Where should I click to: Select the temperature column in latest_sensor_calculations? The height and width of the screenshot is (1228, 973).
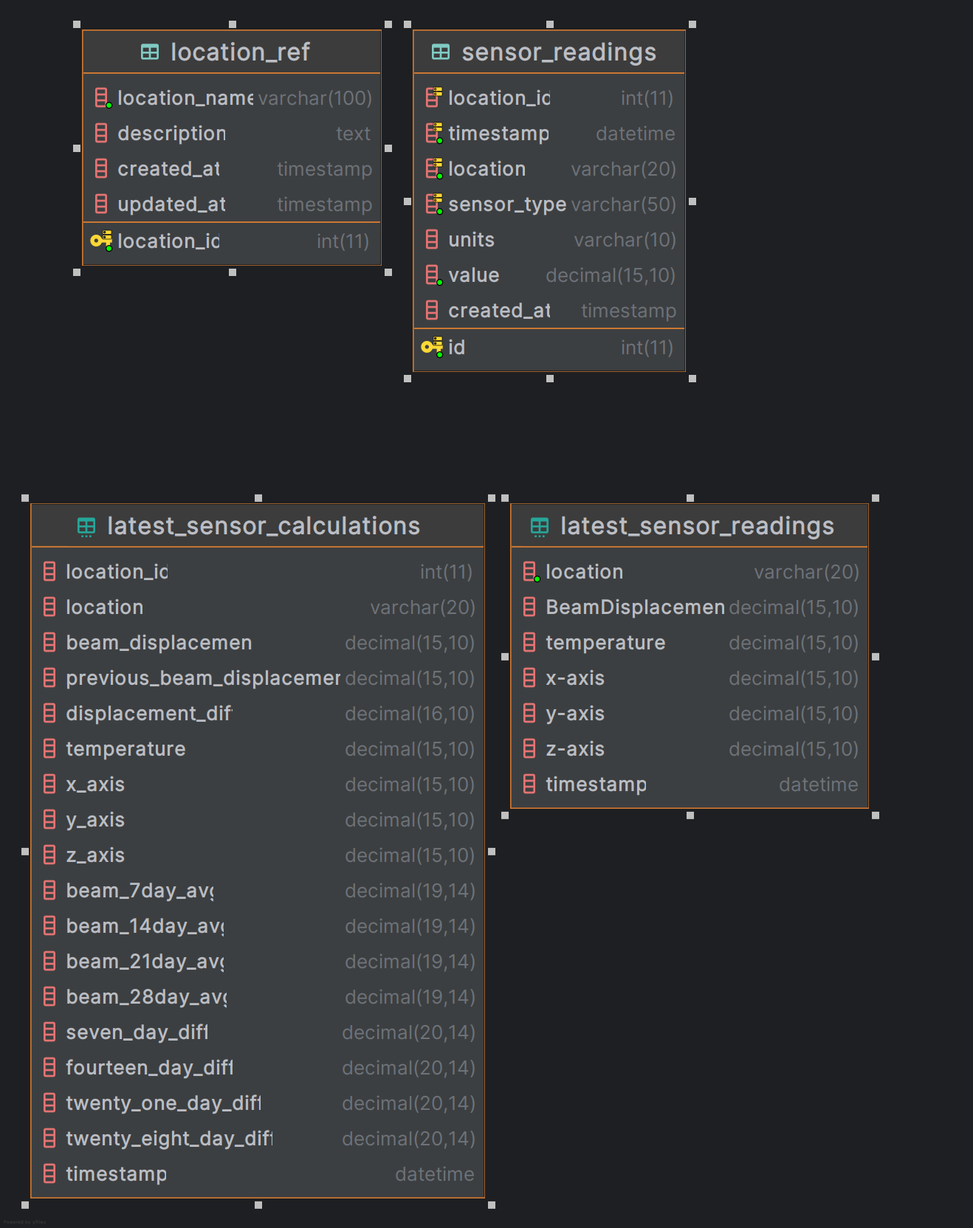click(x=258, y=749)
